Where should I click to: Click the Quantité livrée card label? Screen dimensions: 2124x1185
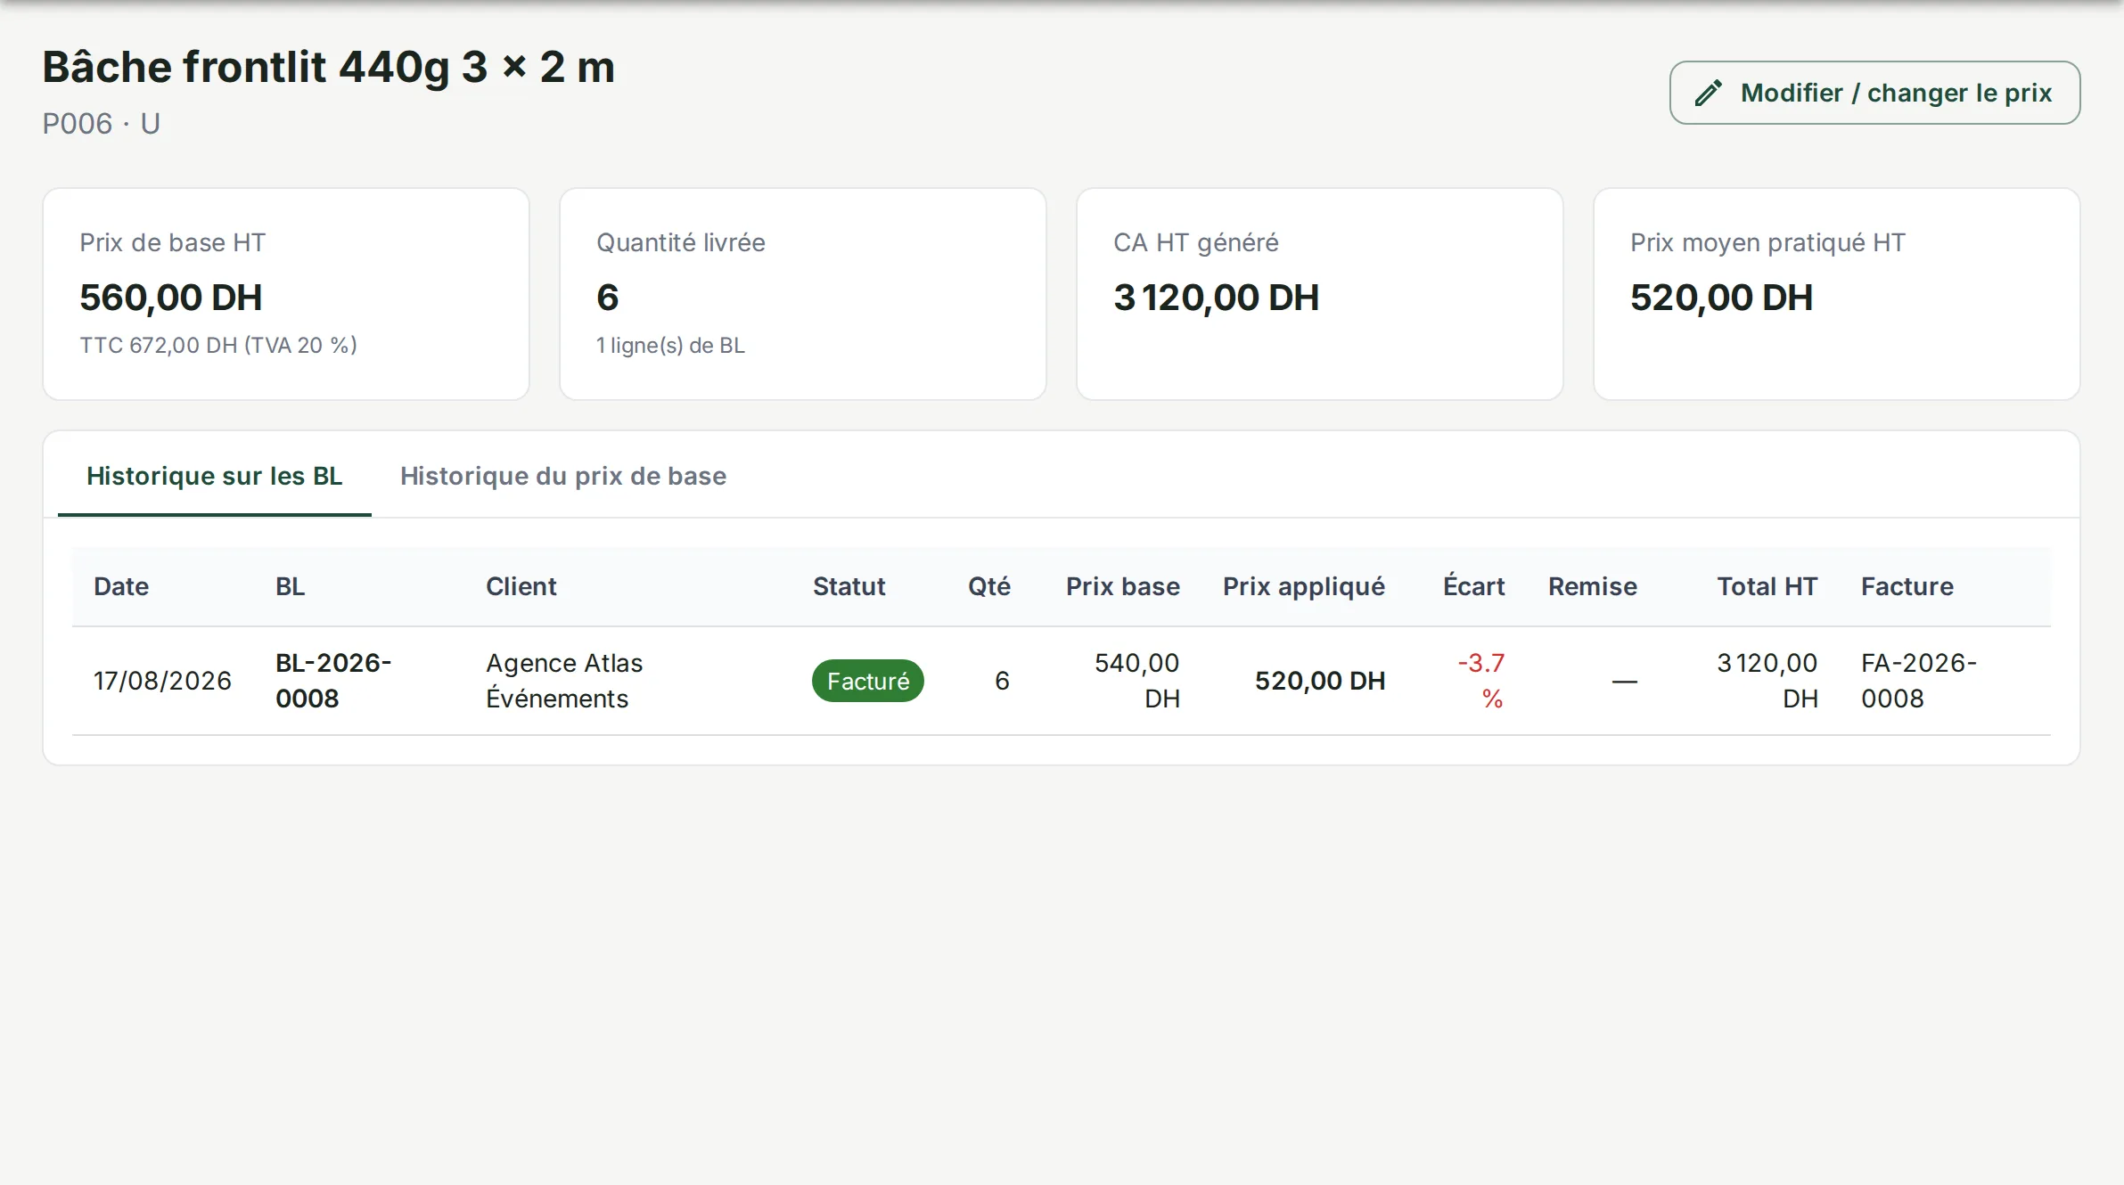click(x=680, y=242)
